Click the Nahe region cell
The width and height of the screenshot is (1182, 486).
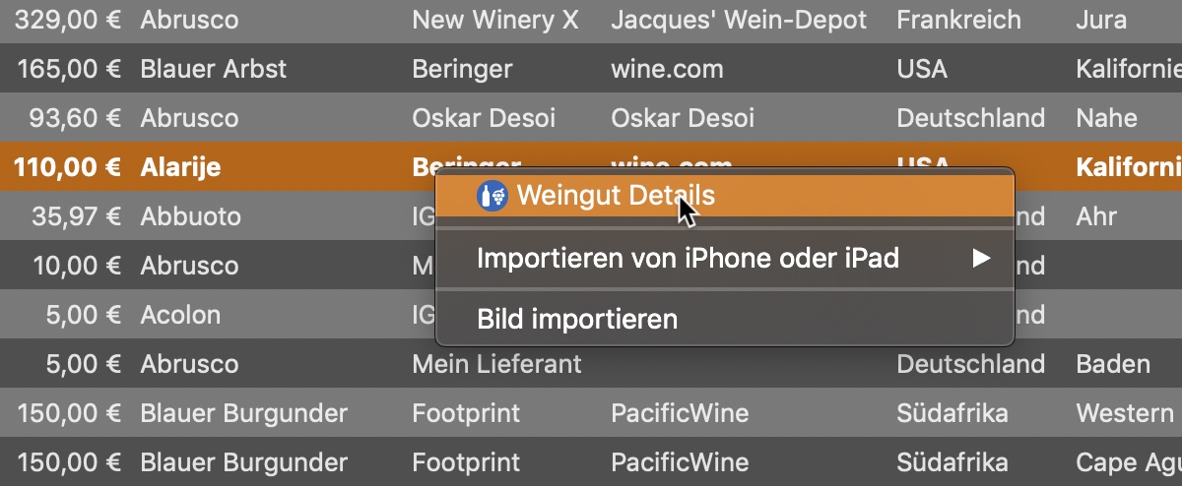(1107, 118)
